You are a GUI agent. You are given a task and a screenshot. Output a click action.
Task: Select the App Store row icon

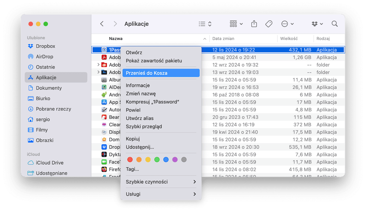point(104,102)
